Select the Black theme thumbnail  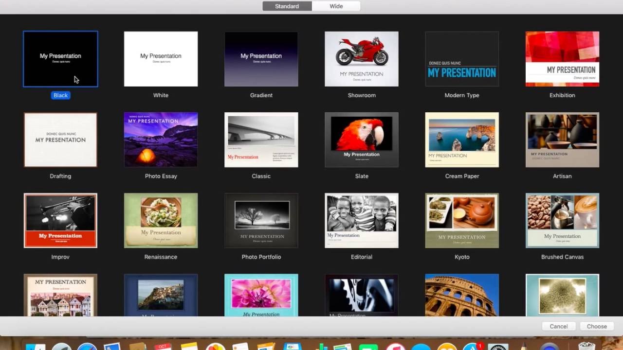point(60,59)
